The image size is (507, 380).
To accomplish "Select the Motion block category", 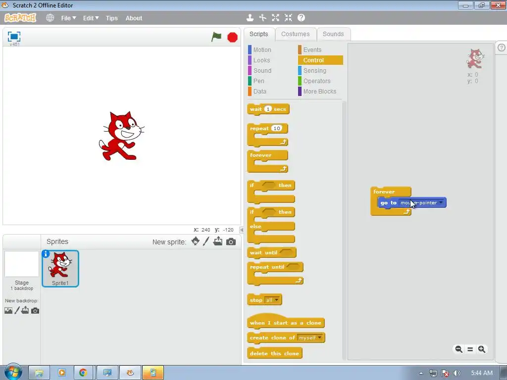I will pos(262,50).
